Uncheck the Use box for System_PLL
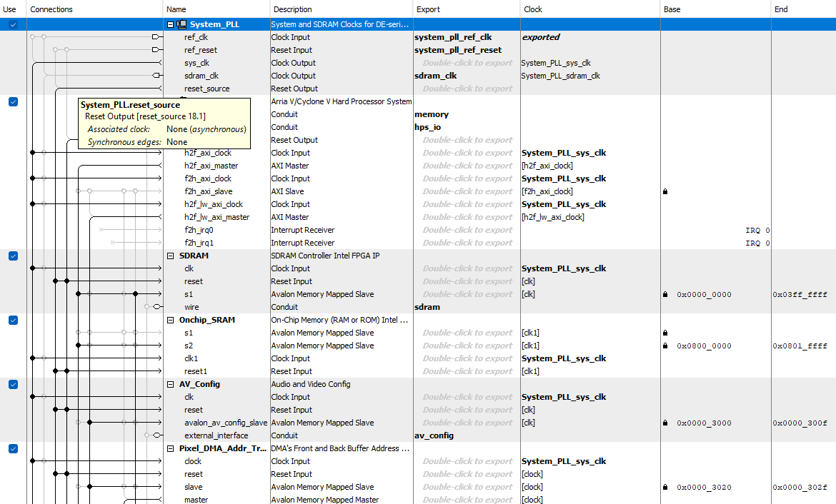836x504 pixels. tap(14, 24)
